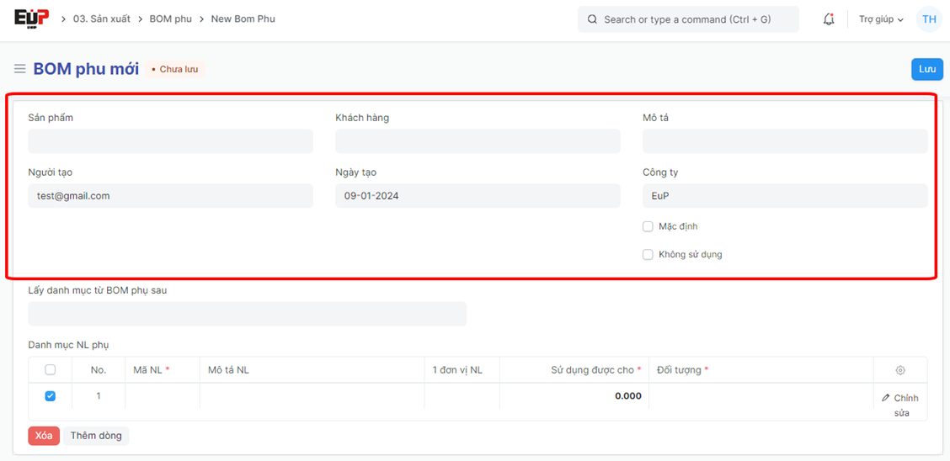Open table settings gear icon

[900, 370]
